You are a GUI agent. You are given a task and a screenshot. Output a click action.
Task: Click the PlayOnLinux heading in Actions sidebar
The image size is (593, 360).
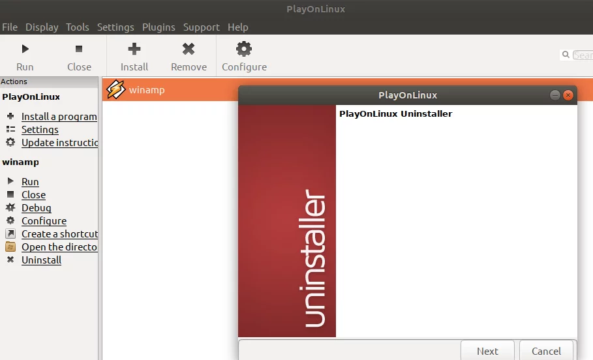tap(31, 97)
